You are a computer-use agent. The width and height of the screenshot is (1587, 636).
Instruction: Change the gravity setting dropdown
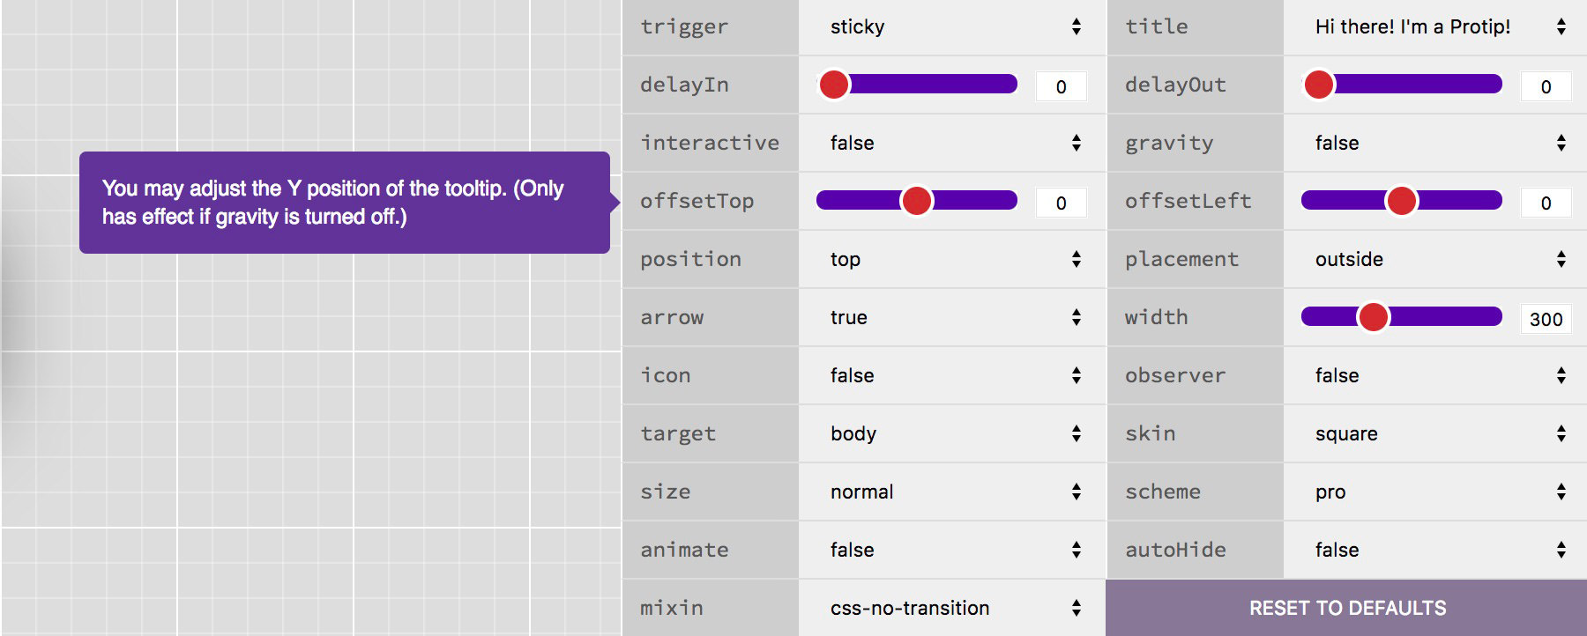1437,143
